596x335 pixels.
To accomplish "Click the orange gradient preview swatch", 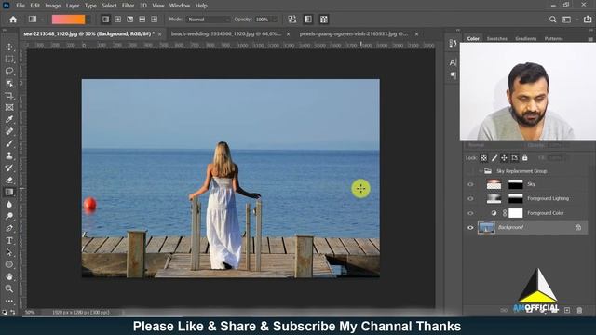I will (68, 20).
